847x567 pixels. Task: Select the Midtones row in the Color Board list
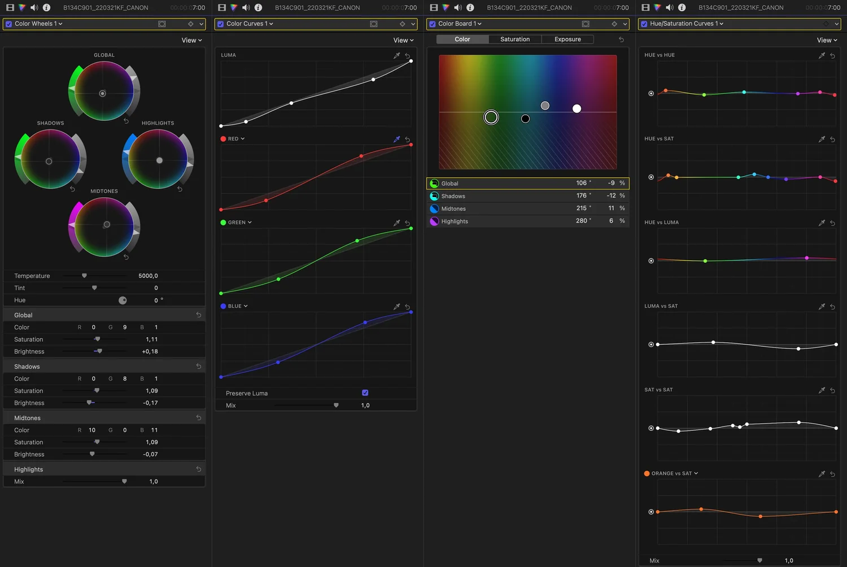508,208
